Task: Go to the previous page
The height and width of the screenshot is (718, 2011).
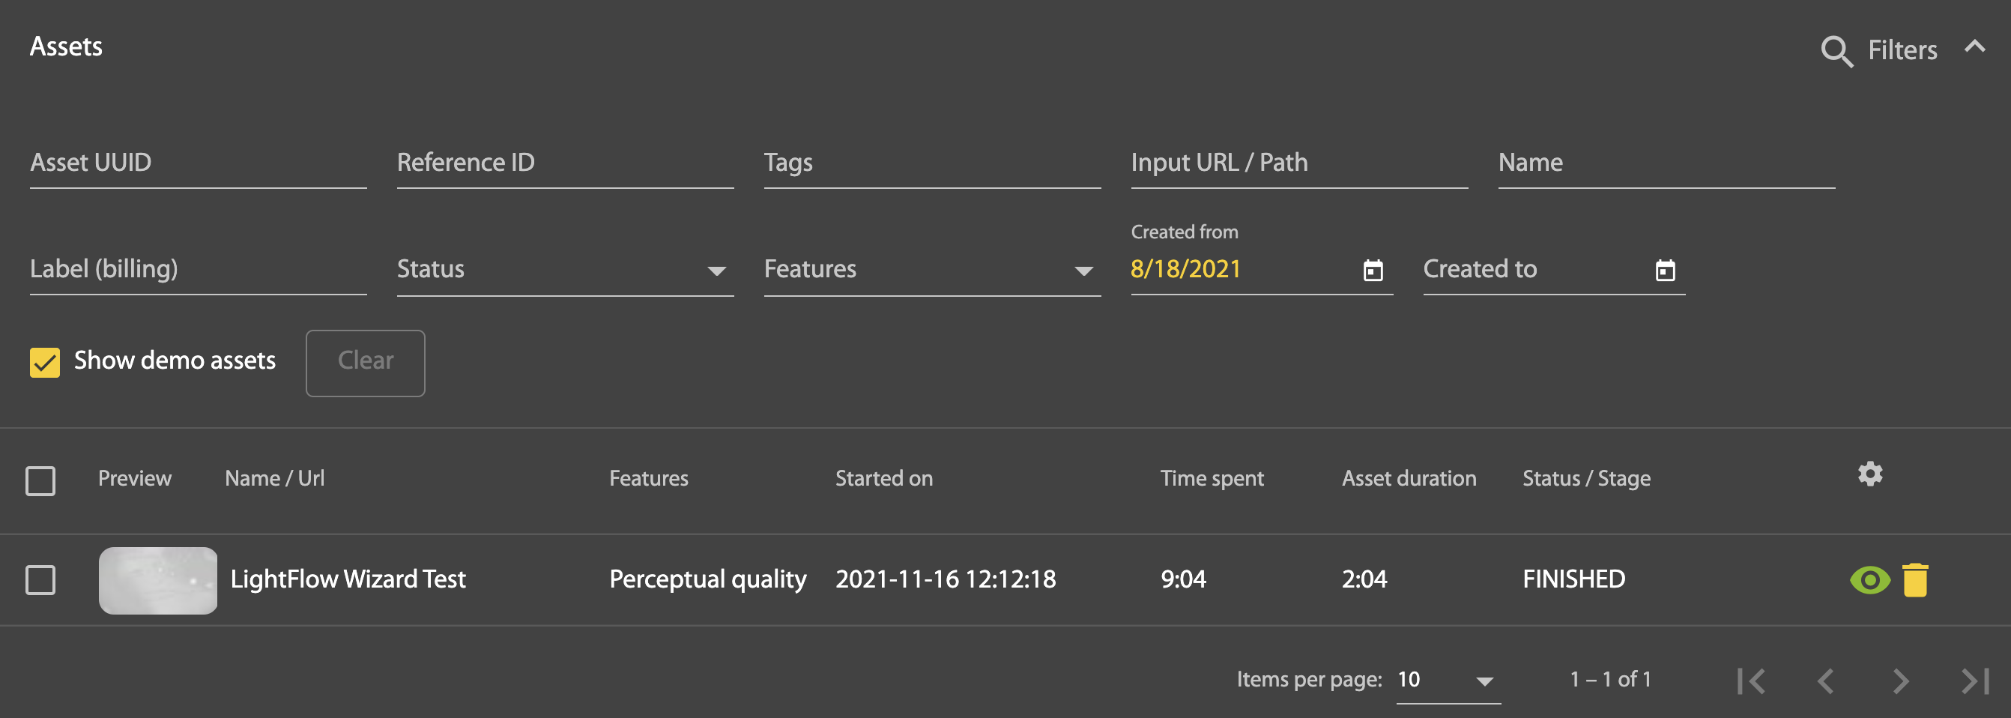Action: (1825, 681)
